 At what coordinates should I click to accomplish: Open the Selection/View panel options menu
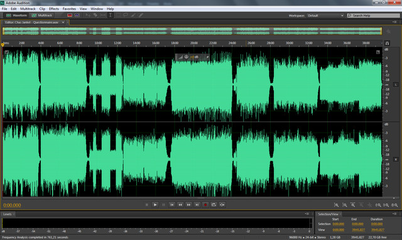[x=394, y=214]
